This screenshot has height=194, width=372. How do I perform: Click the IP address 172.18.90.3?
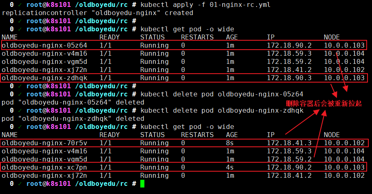289,78
